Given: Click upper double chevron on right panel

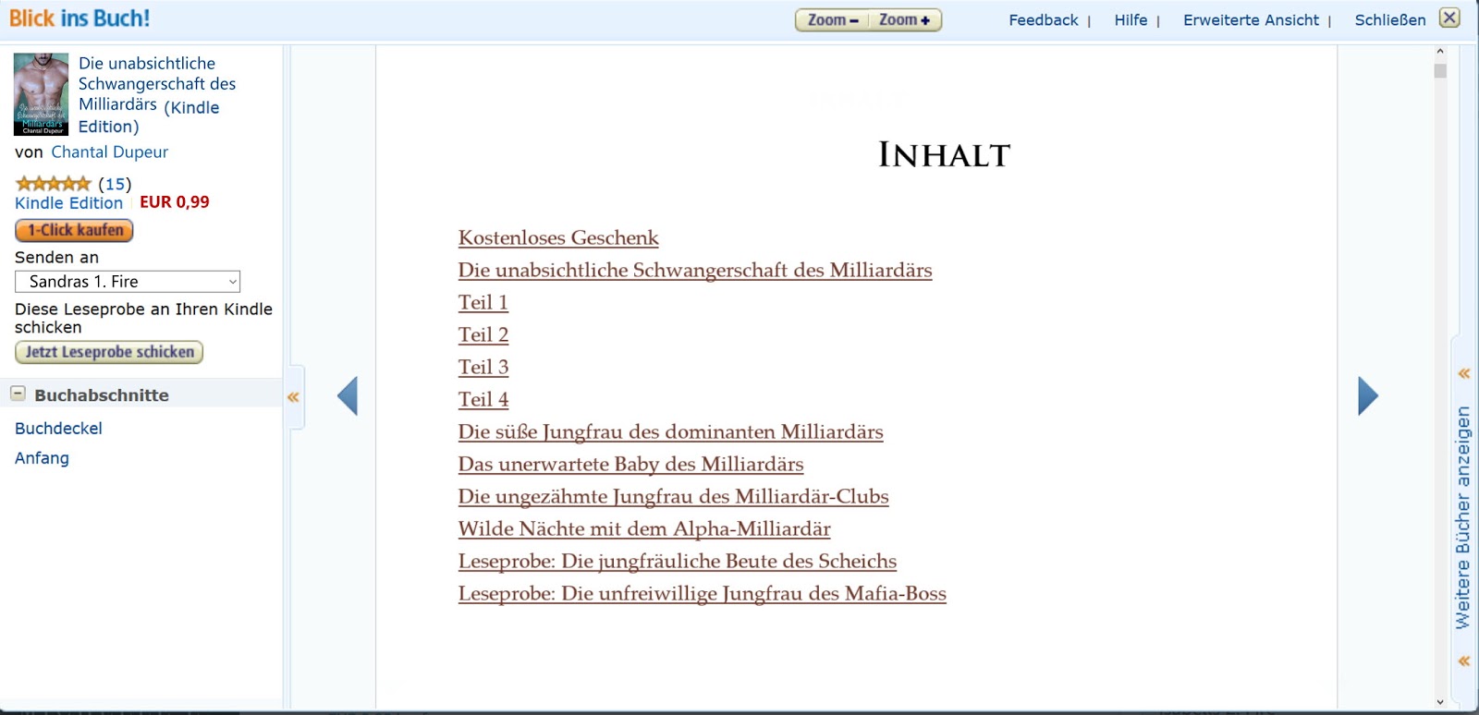Looking at the screenshot, I should tap(1464, 374).
